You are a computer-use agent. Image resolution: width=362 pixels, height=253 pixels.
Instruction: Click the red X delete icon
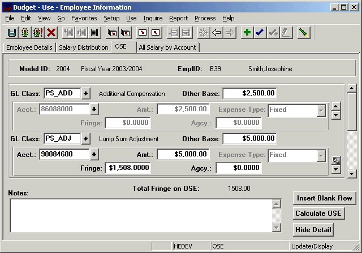click(x=51, y=33)
